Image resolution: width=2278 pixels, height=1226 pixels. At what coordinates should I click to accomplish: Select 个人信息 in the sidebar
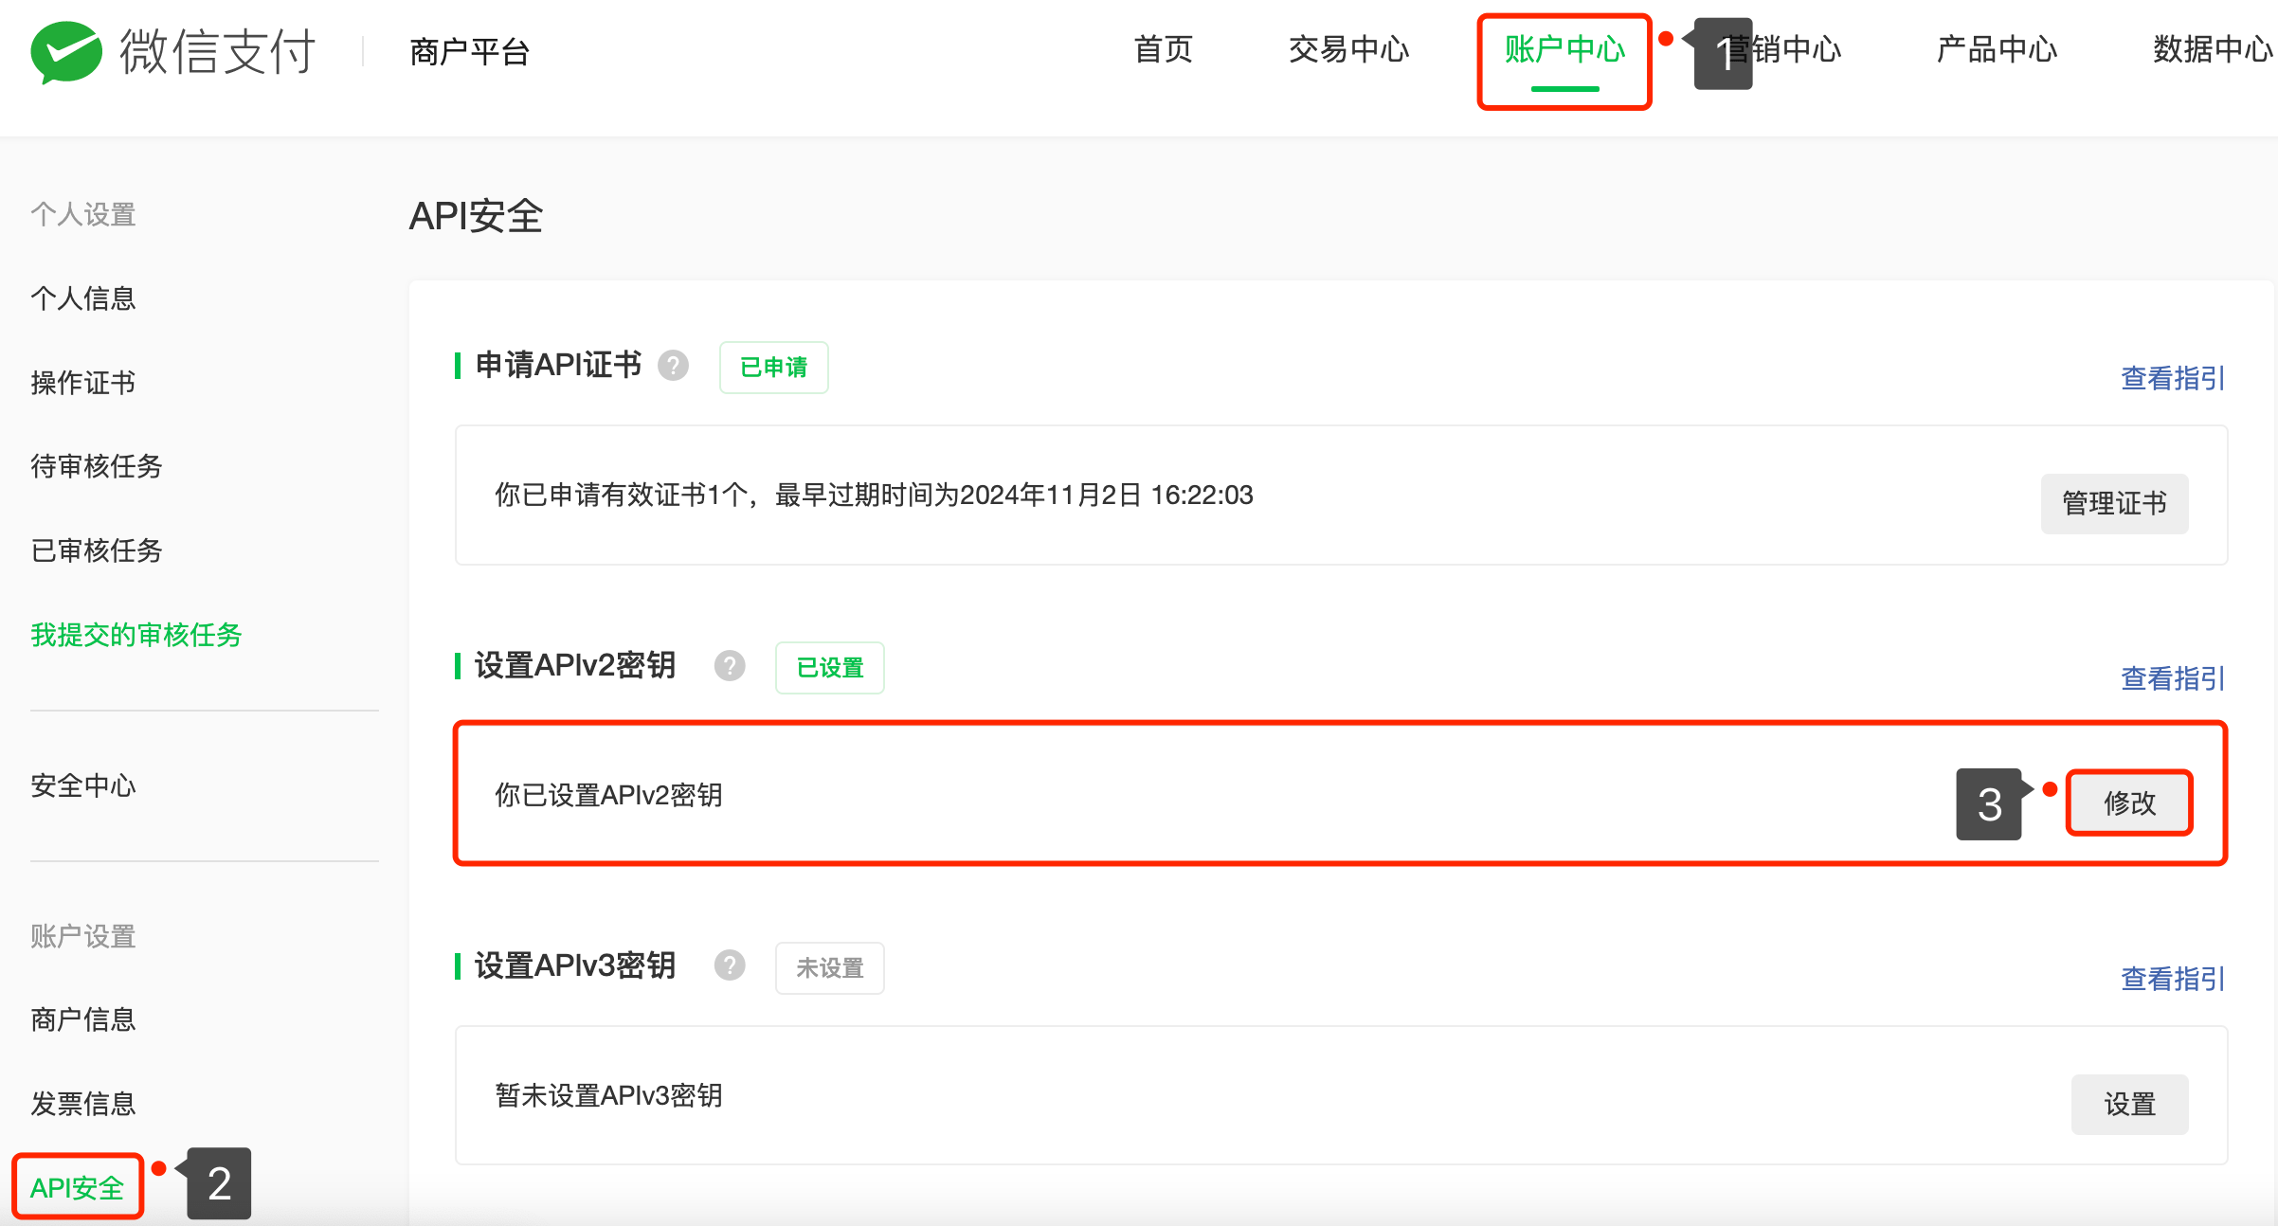tap(83, 298)
